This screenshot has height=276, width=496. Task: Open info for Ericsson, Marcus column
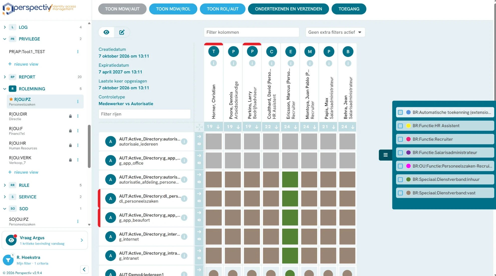pyautogui.click(x=291, y=63)
